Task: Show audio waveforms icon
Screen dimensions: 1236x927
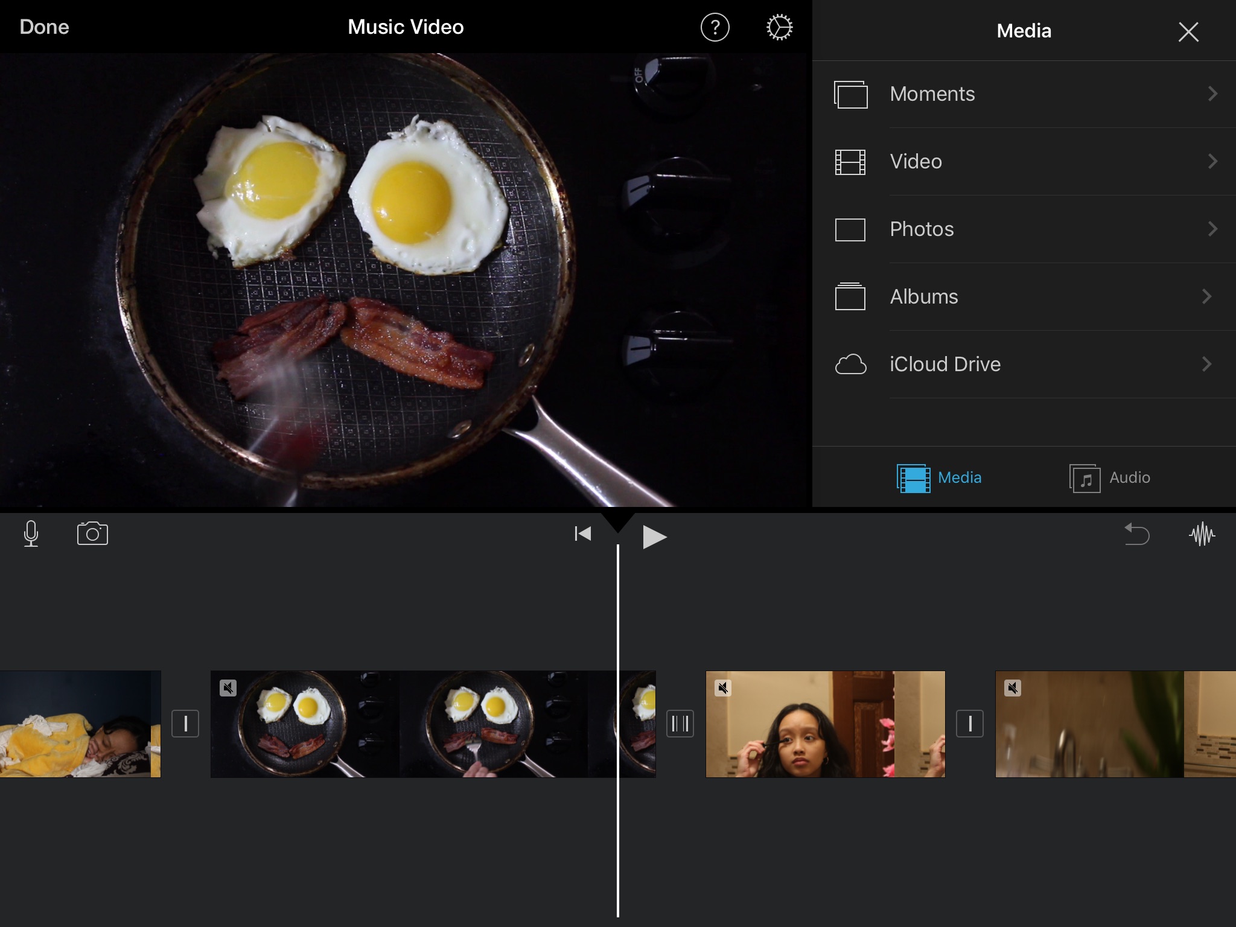Action: pyautogui.click(x=1202, y=534)
